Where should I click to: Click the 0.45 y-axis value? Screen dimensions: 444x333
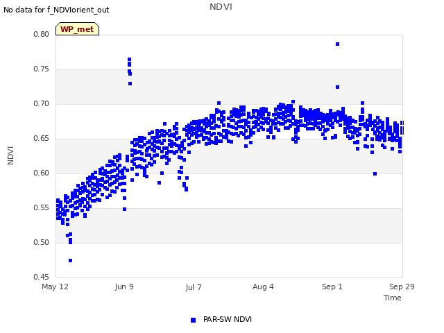tap(41, 277)
